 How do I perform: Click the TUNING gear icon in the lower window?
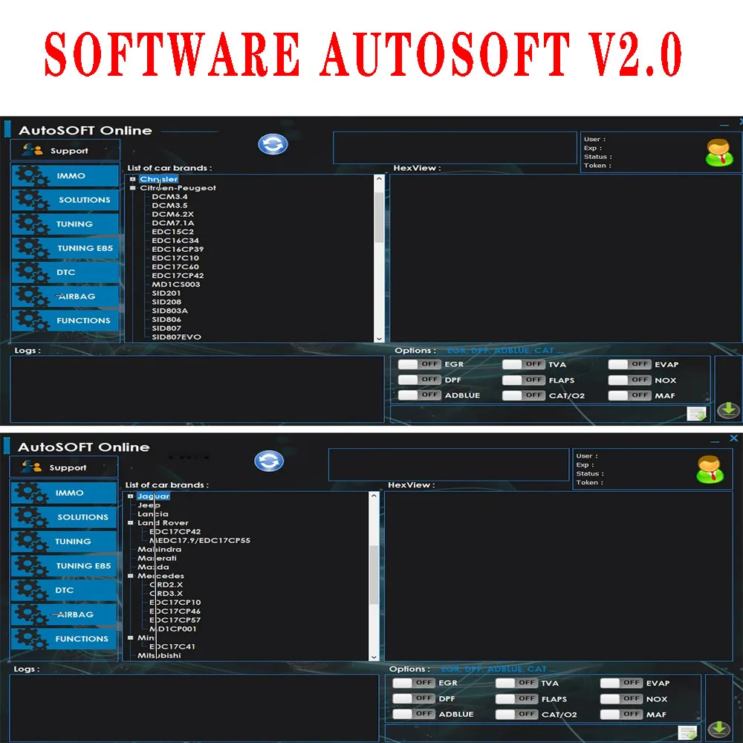pyautogui.click(x=30, y=542)
